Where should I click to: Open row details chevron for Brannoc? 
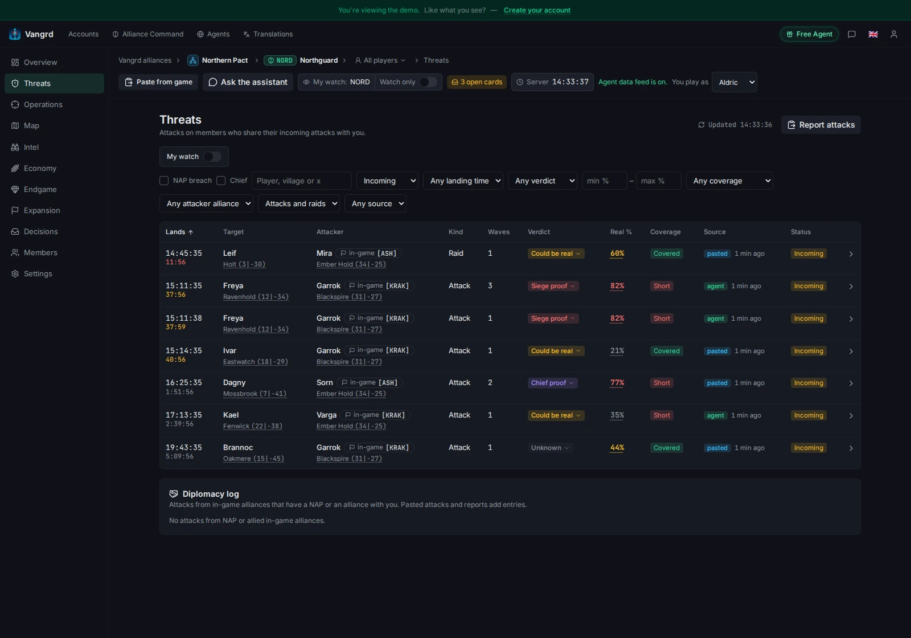coord(851,448)
